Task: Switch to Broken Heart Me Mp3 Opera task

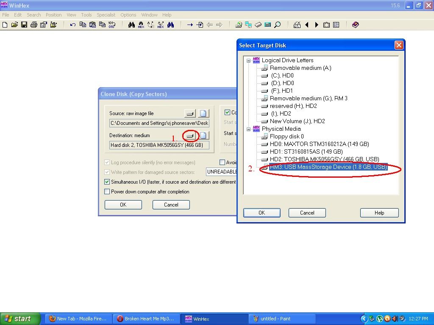Action: 146,319
